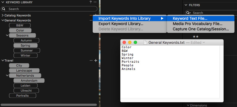Click the Keyword Library horizontal scrollbar
The width and height of the screenshot is (237, 107).
[49, 105]
